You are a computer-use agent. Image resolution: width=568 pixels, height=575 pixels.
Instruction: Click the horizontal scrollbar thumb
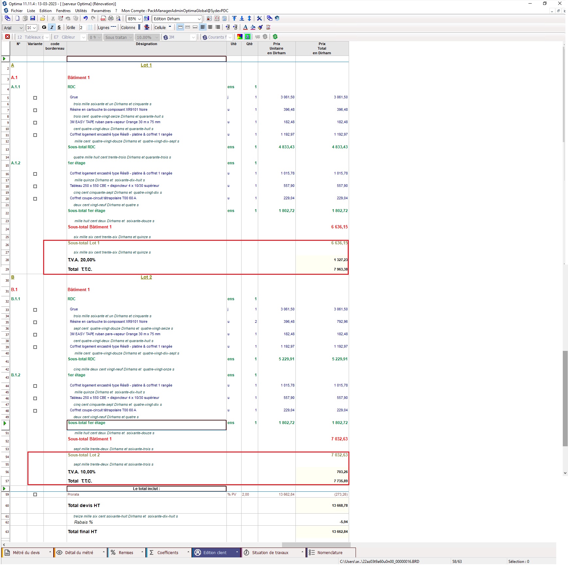(x=316, y=545)
